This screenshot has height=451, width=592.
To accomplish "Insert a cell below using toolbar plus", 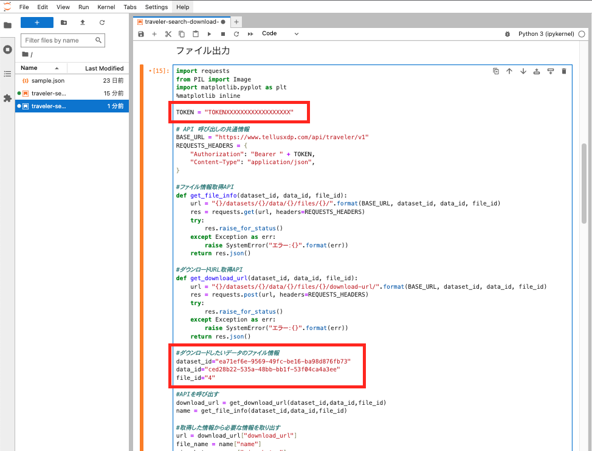I will 154,34.
